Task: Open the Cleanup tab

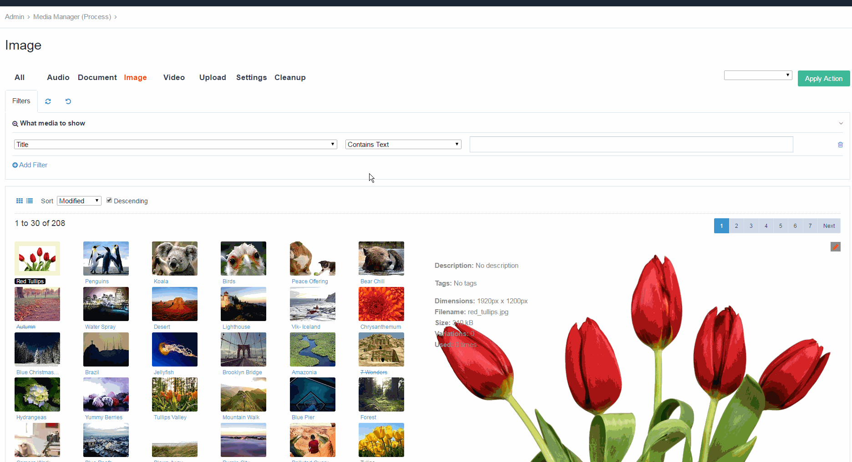Action: click(290, 77)
